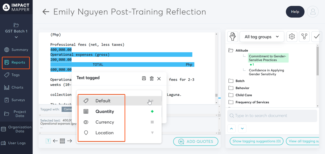Expand the Behavior tag folder
This screenshot has width=325, height=154.
[242, 88]
